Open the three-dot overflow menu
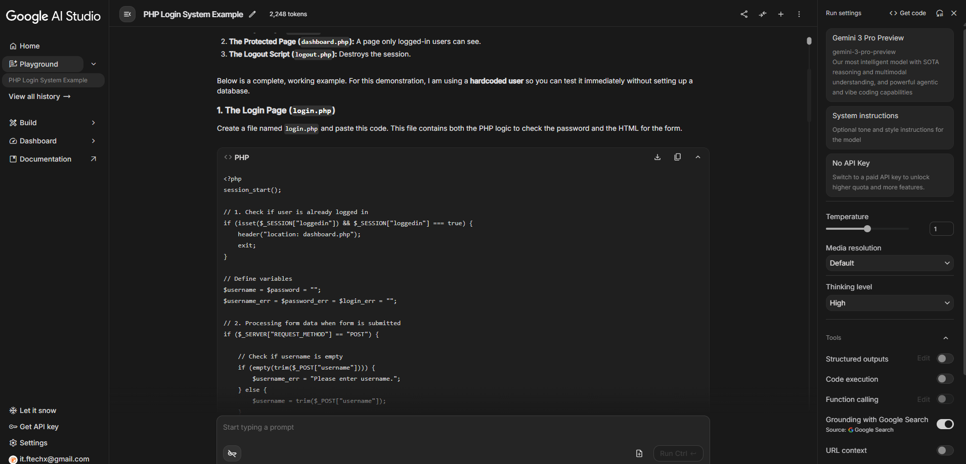Image resolution: width=966 pixels, height=464 pixels. tap(799, 14)
